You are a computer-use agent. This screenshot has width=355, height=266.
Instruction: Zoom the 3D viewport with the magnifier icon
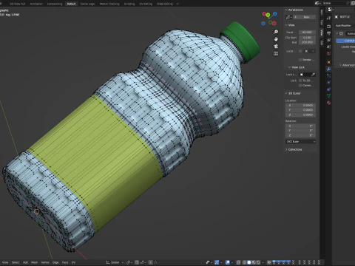(276, 32)
